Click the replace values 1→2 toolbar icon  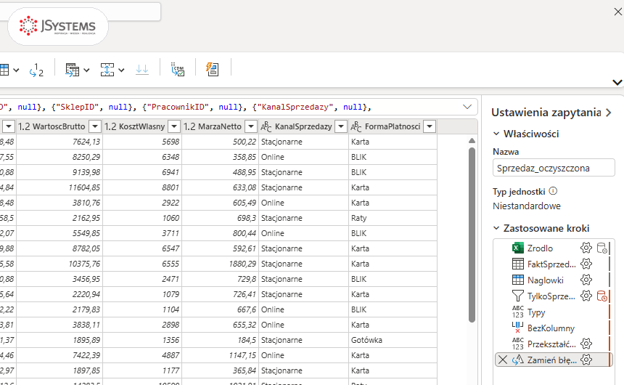click(36, 70)
